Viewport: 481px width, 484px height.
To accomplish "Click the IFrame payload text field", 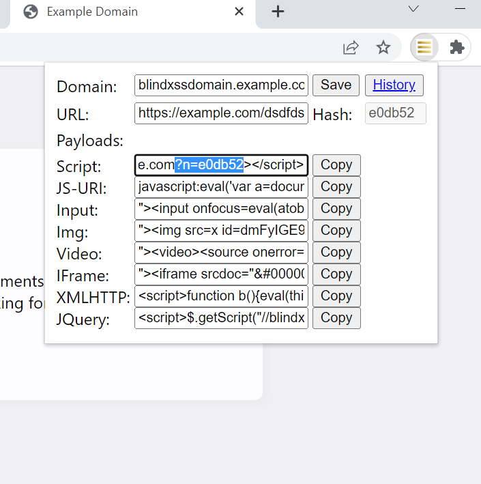I will (x=221, y=274).
